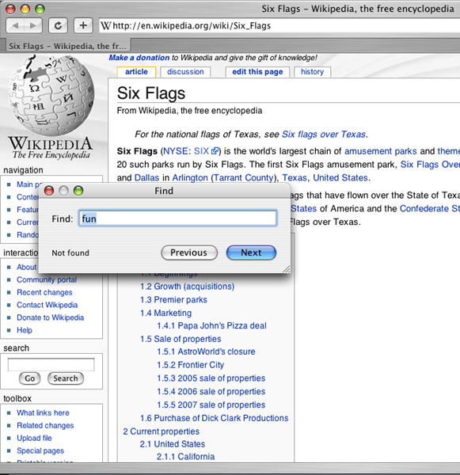
Task: Open Donate to Wikipedia in sidebar
Action: (51, 317)
